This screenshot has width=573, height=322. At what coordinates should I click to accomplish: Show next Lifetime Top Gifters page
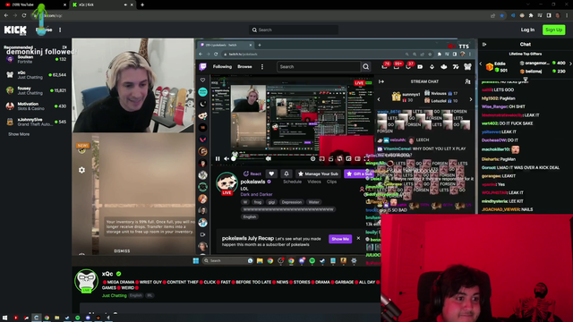click(570, 64)
